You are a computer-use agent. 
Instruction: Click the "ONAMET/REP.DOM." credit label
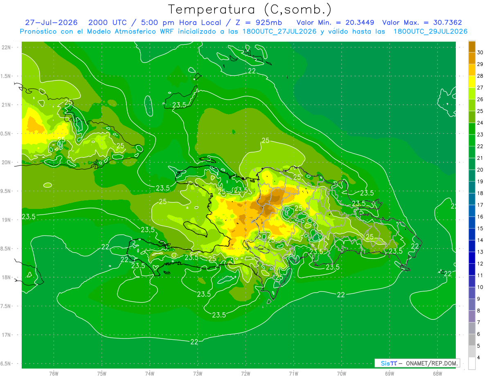point(431,363)
